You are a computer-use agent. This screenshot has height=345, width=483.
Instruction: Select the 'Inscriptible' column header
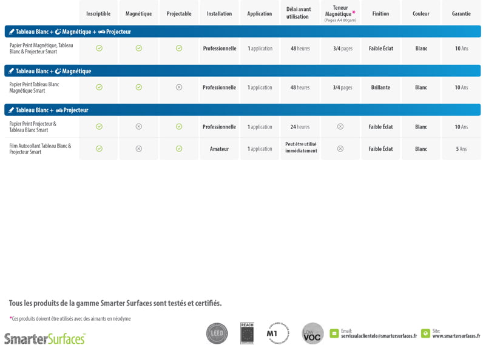98,13
